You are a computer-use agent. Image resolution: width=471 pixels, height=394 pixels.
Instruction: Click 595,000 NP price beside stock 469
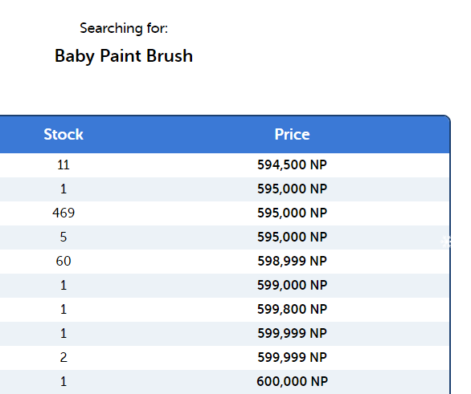pyautogui.click(x=292, y=213)
